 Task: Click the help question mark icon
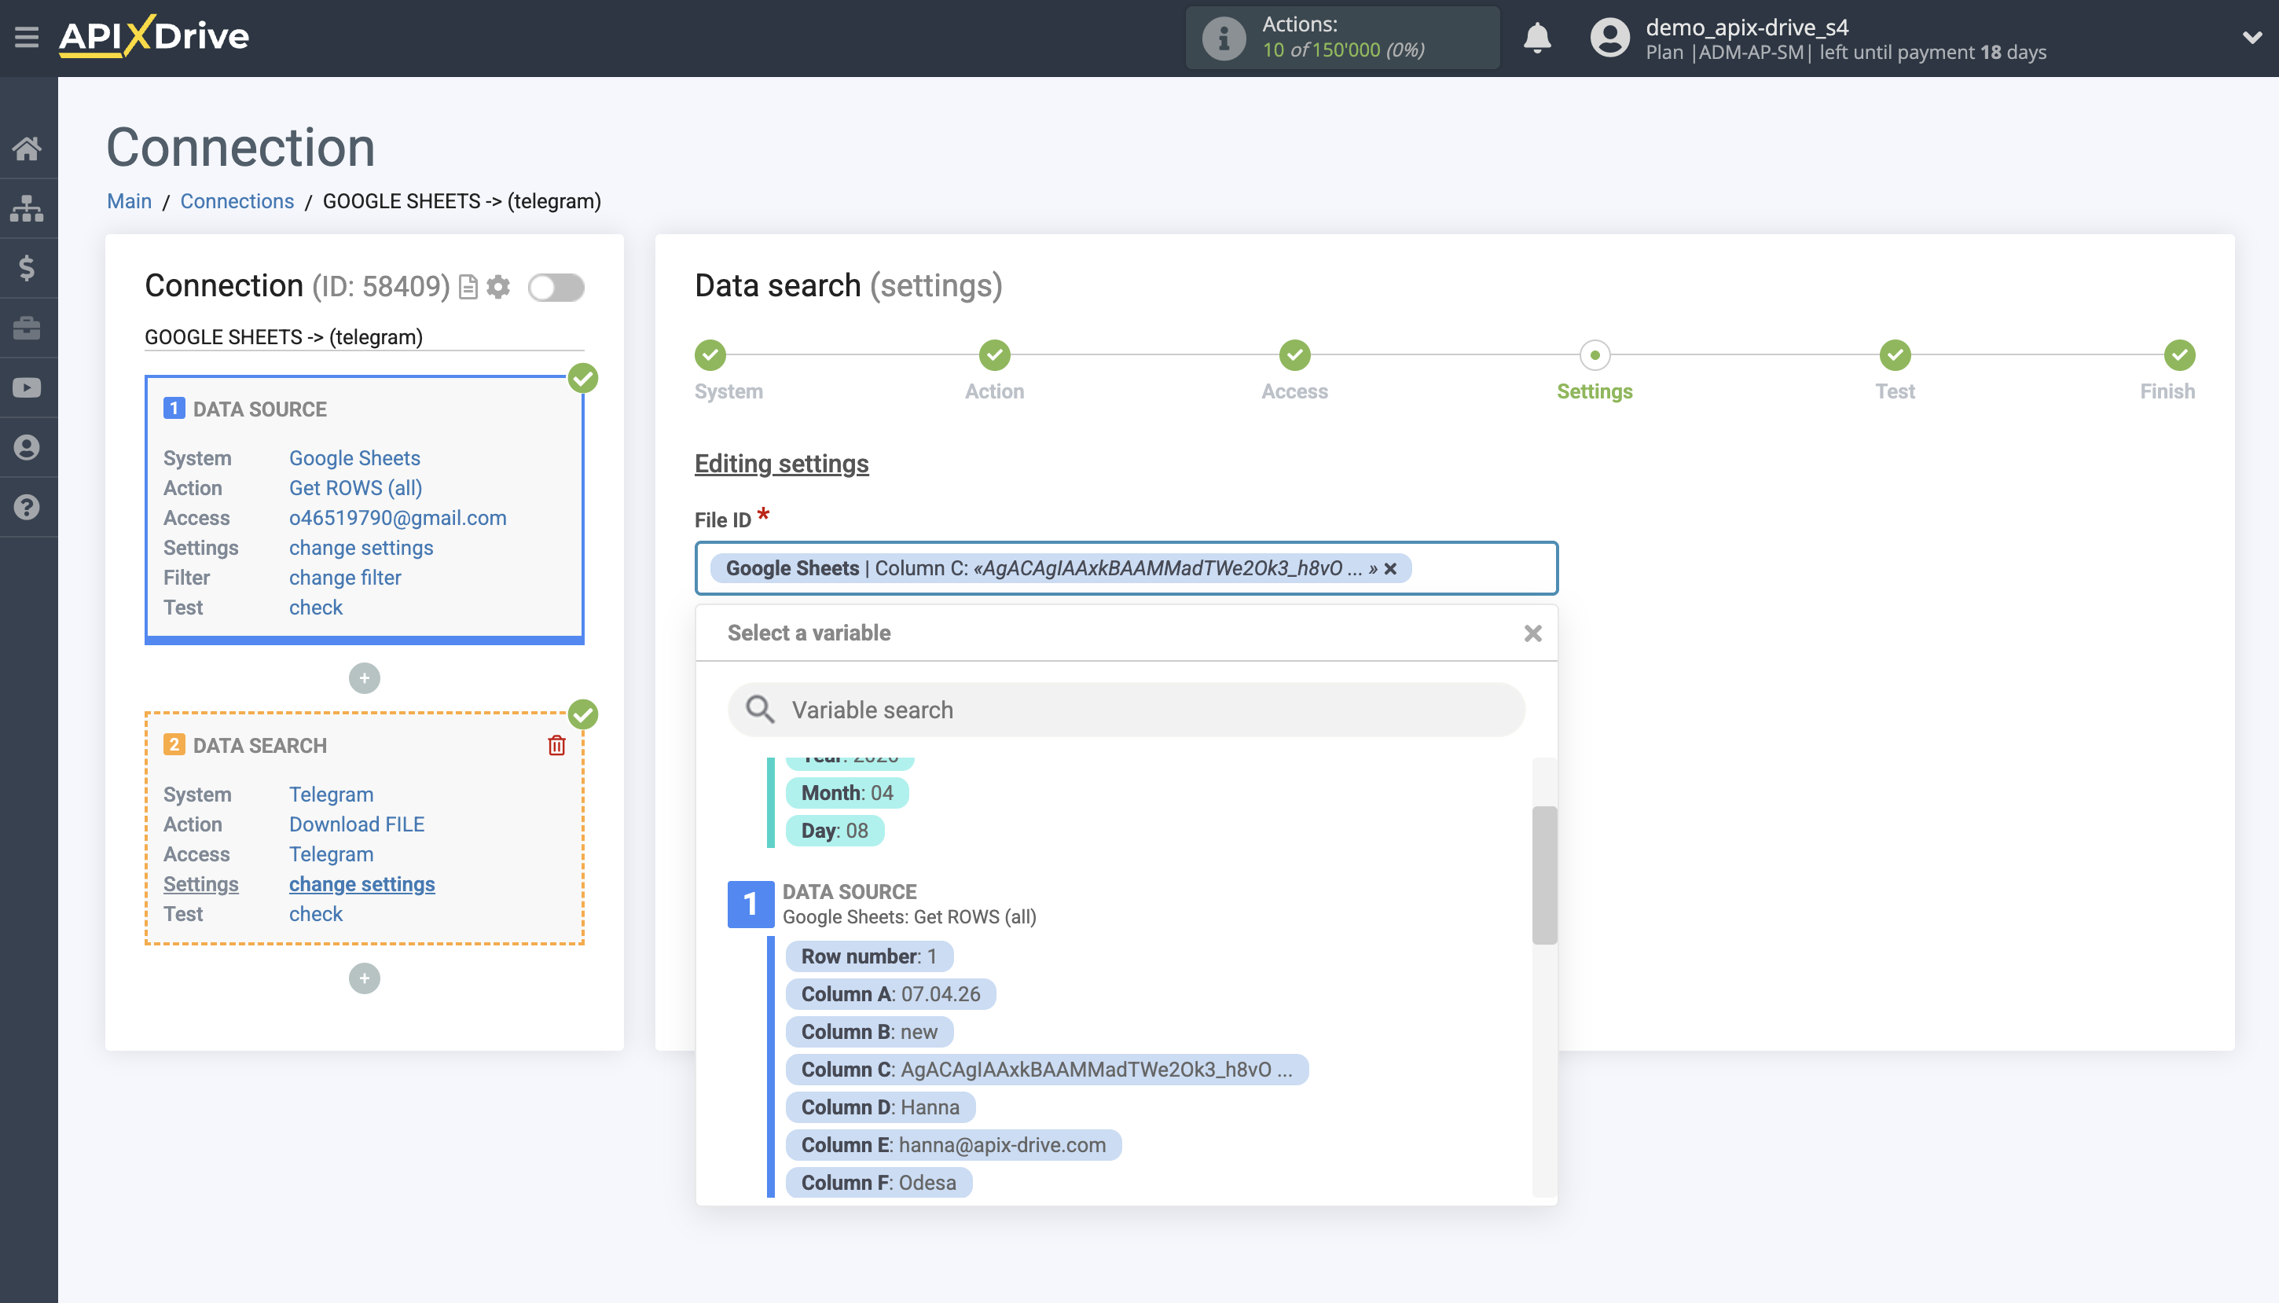(x=27, y=508)
